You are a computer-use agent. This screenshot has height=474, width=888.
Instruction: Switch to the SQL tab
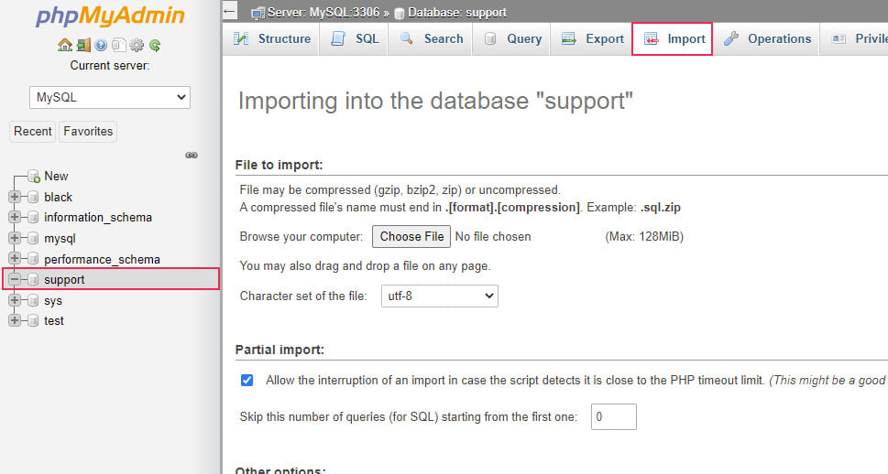pos(354,39)
